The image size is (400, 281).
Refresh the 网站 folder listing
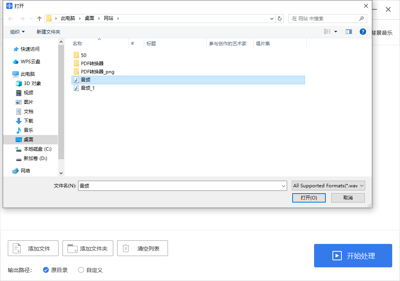[x=280, y=19]
